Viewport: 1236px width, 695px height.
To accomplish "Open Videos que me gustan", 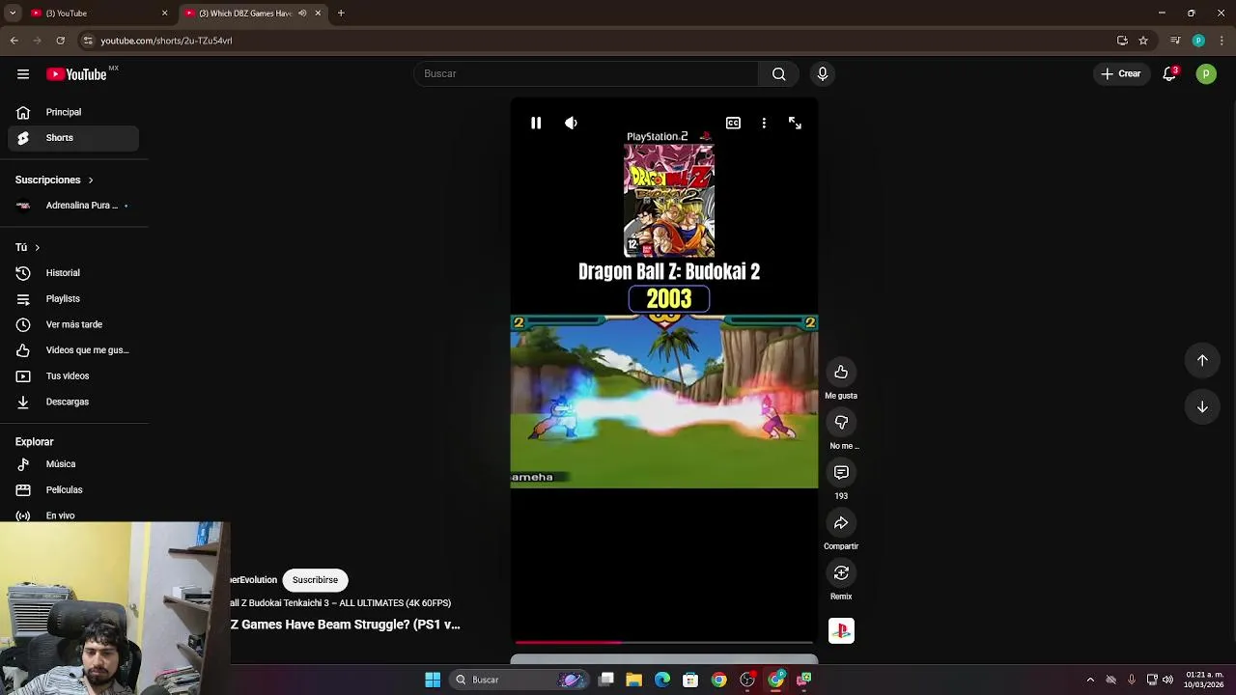I will [73, 349].
